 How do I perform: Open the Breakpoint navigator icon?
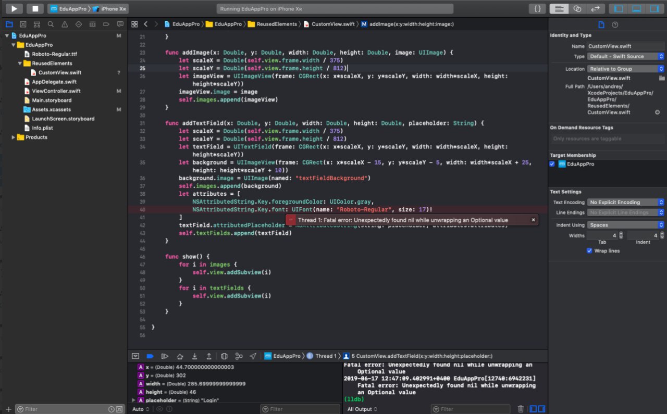tap(106, 24)
